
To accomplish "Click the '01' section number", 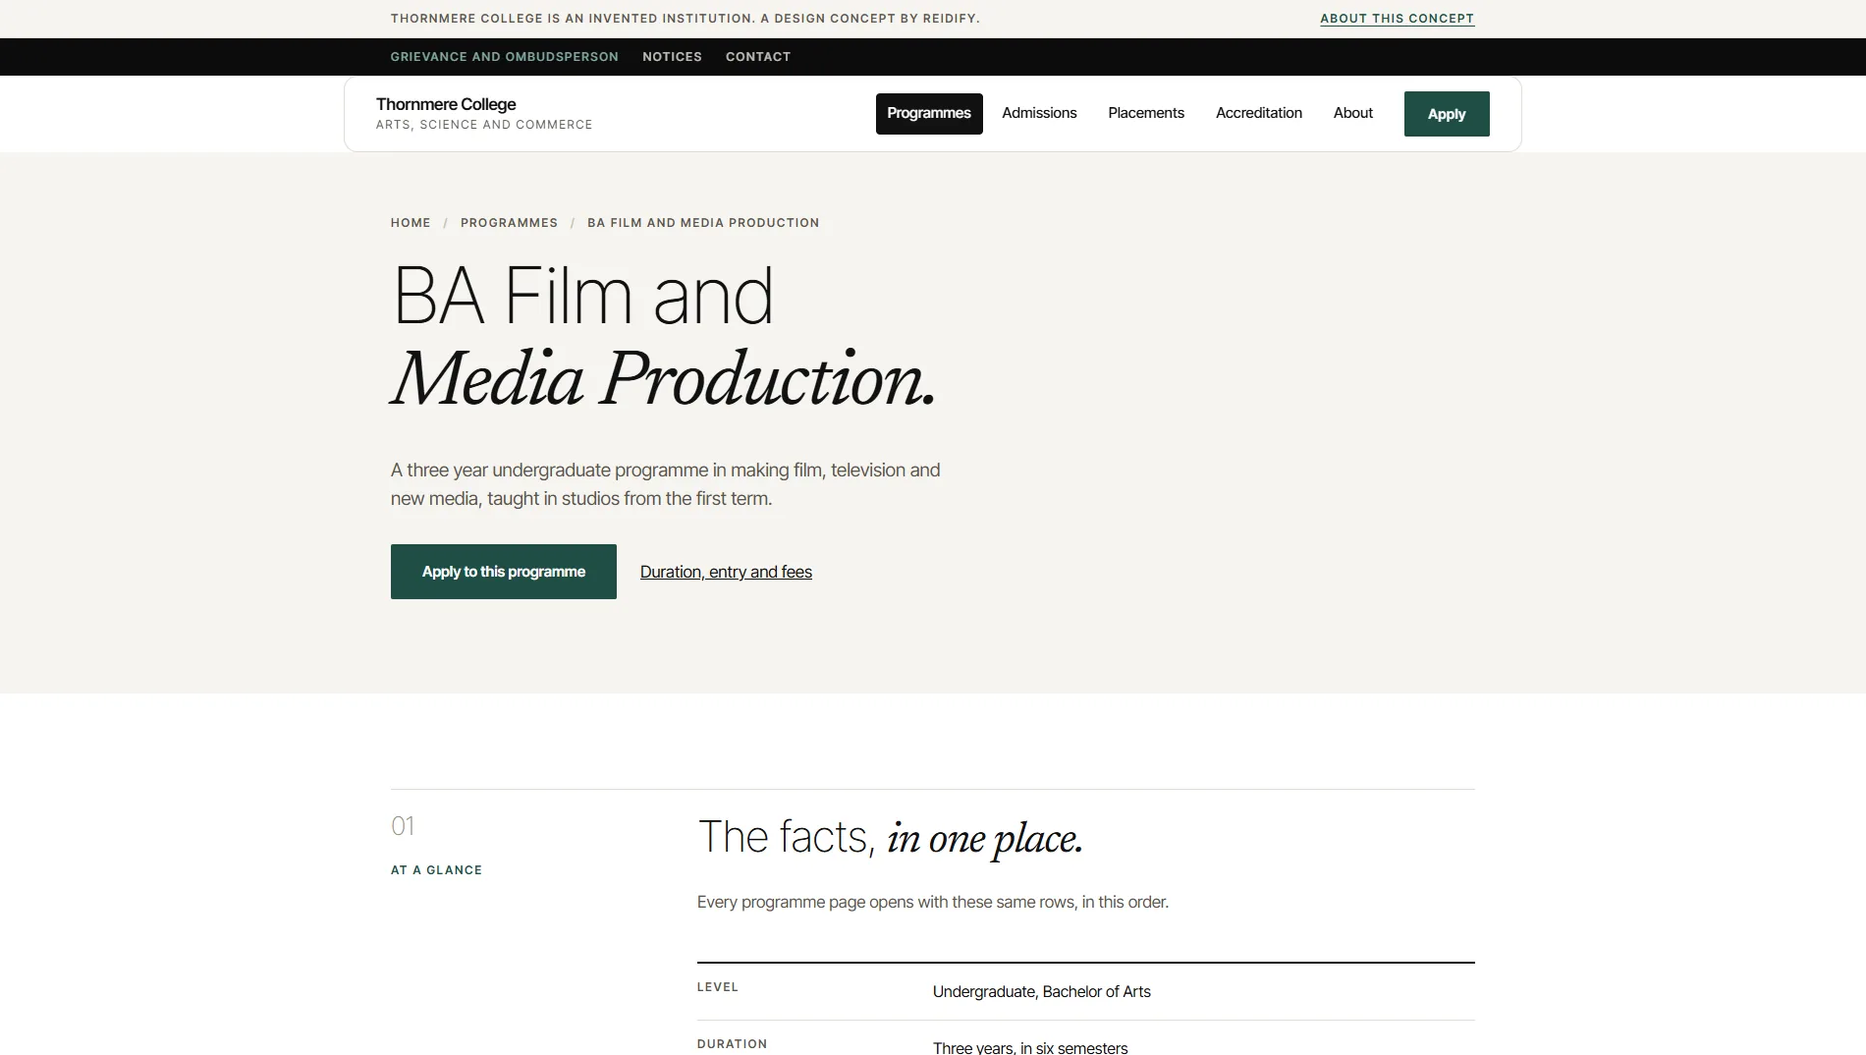I will pos(403,826).
